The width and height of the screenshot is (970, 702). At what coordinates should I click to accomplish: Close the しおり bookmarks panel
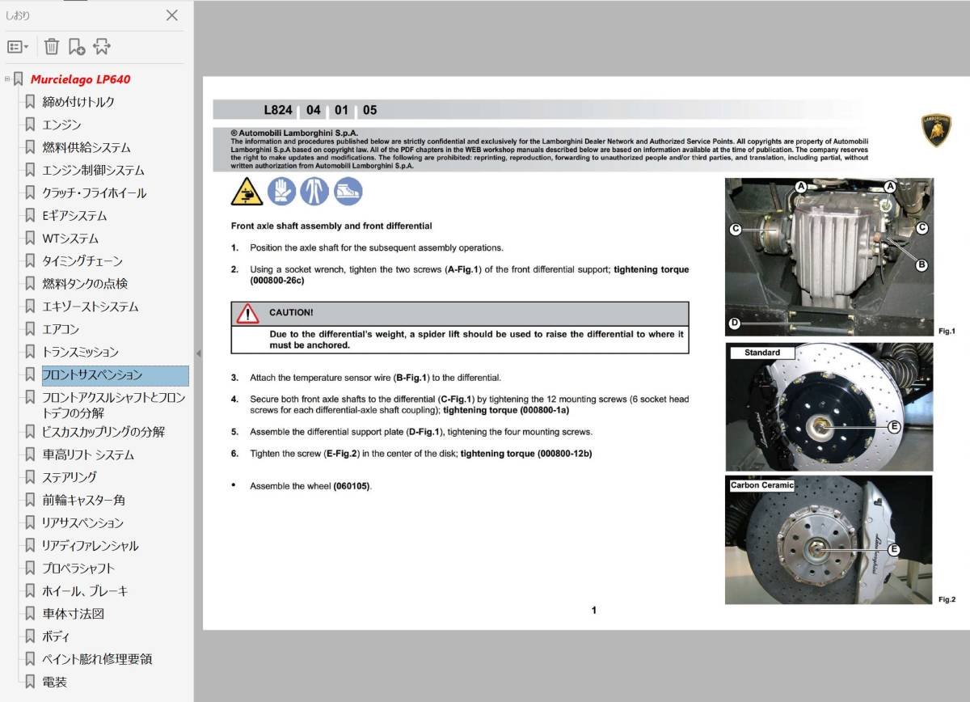tap(172, 15)
